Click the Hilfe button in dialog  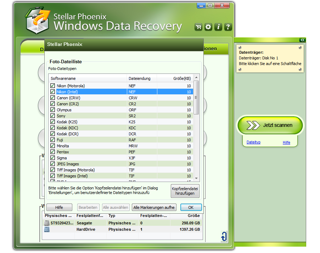click(x=59, y=207)
